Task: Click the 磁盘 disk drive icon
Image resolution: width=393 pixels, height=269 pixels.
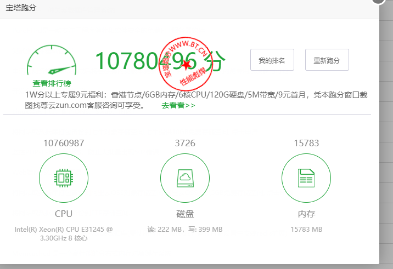Action: tap(185, 178)
